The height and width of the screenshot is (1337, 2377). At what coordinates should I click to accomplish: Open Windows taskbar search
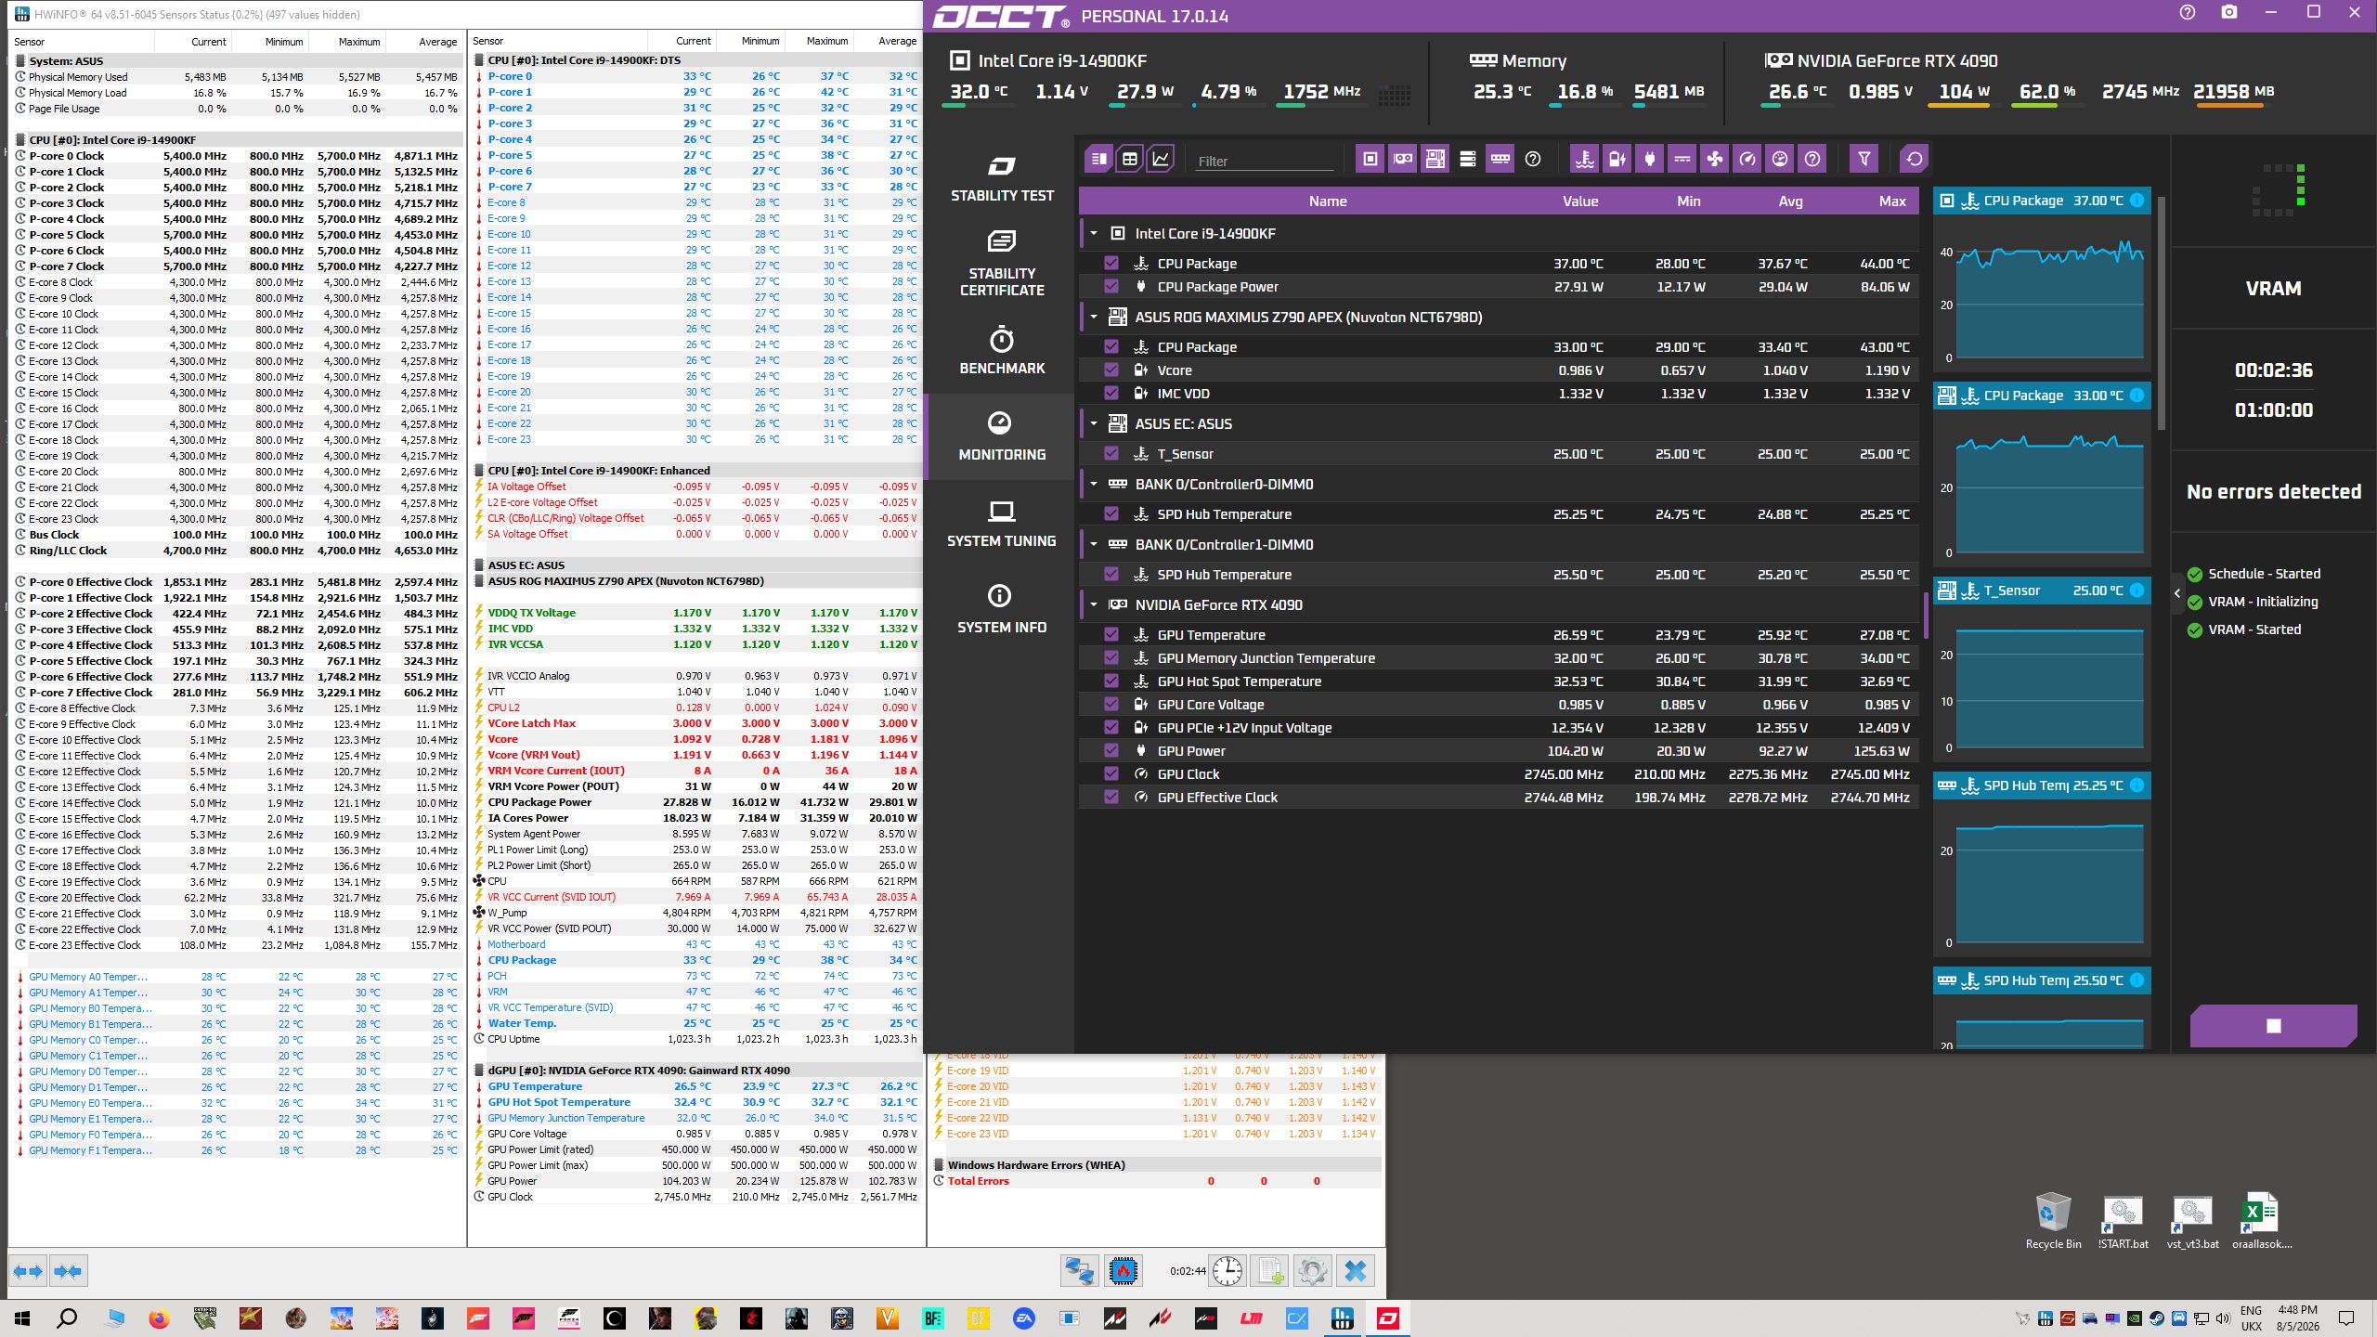pyautogui.click(x=67, y=1318)
